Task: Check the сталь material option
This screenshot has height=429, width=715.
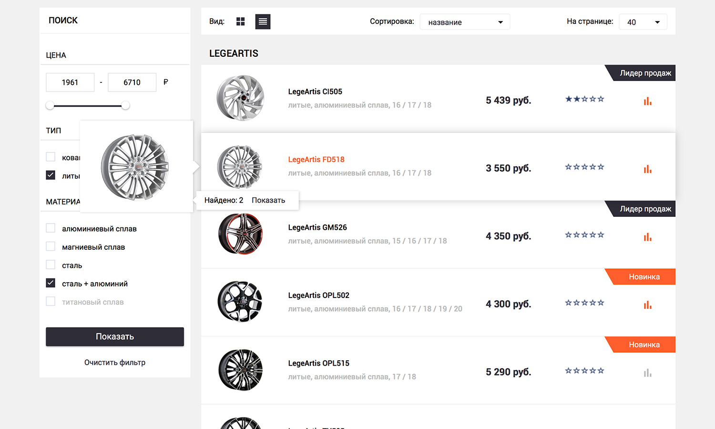Action: click(51, 265)
